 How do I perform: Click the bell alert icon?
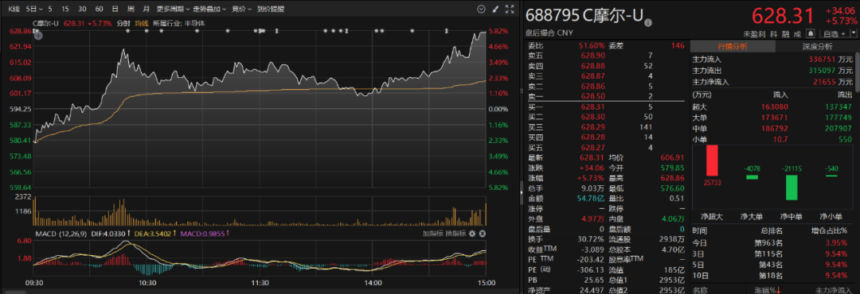[811, 33]
